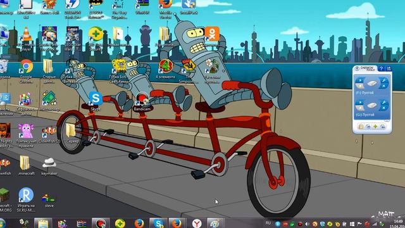Mount image on drive G play button
The width and height of the screenshot is (405, 228).
360,103
